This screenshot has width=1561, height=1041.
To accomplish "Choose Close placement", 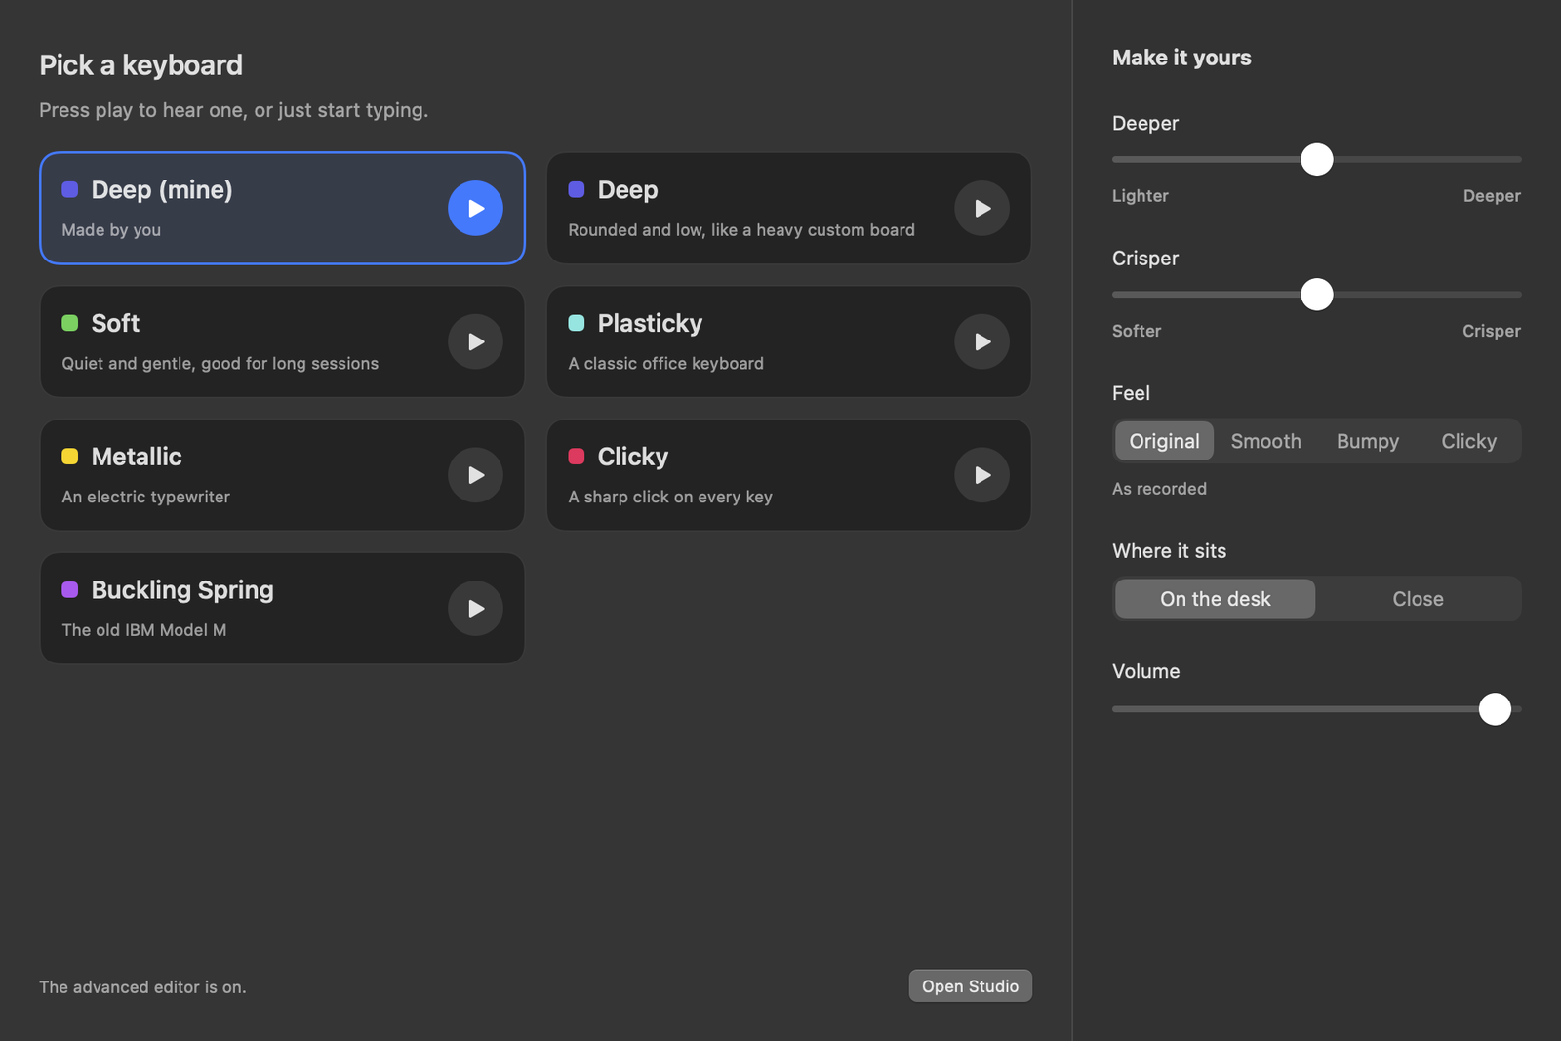I will (x=1418, y=599).
